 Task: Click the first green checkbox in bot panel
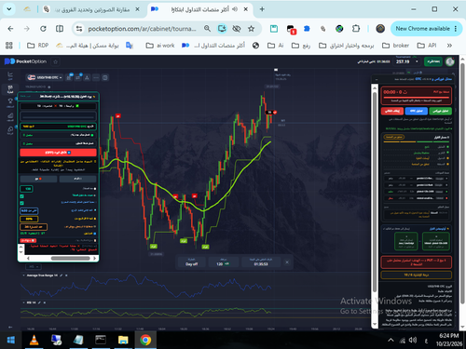tap(22, 196)
